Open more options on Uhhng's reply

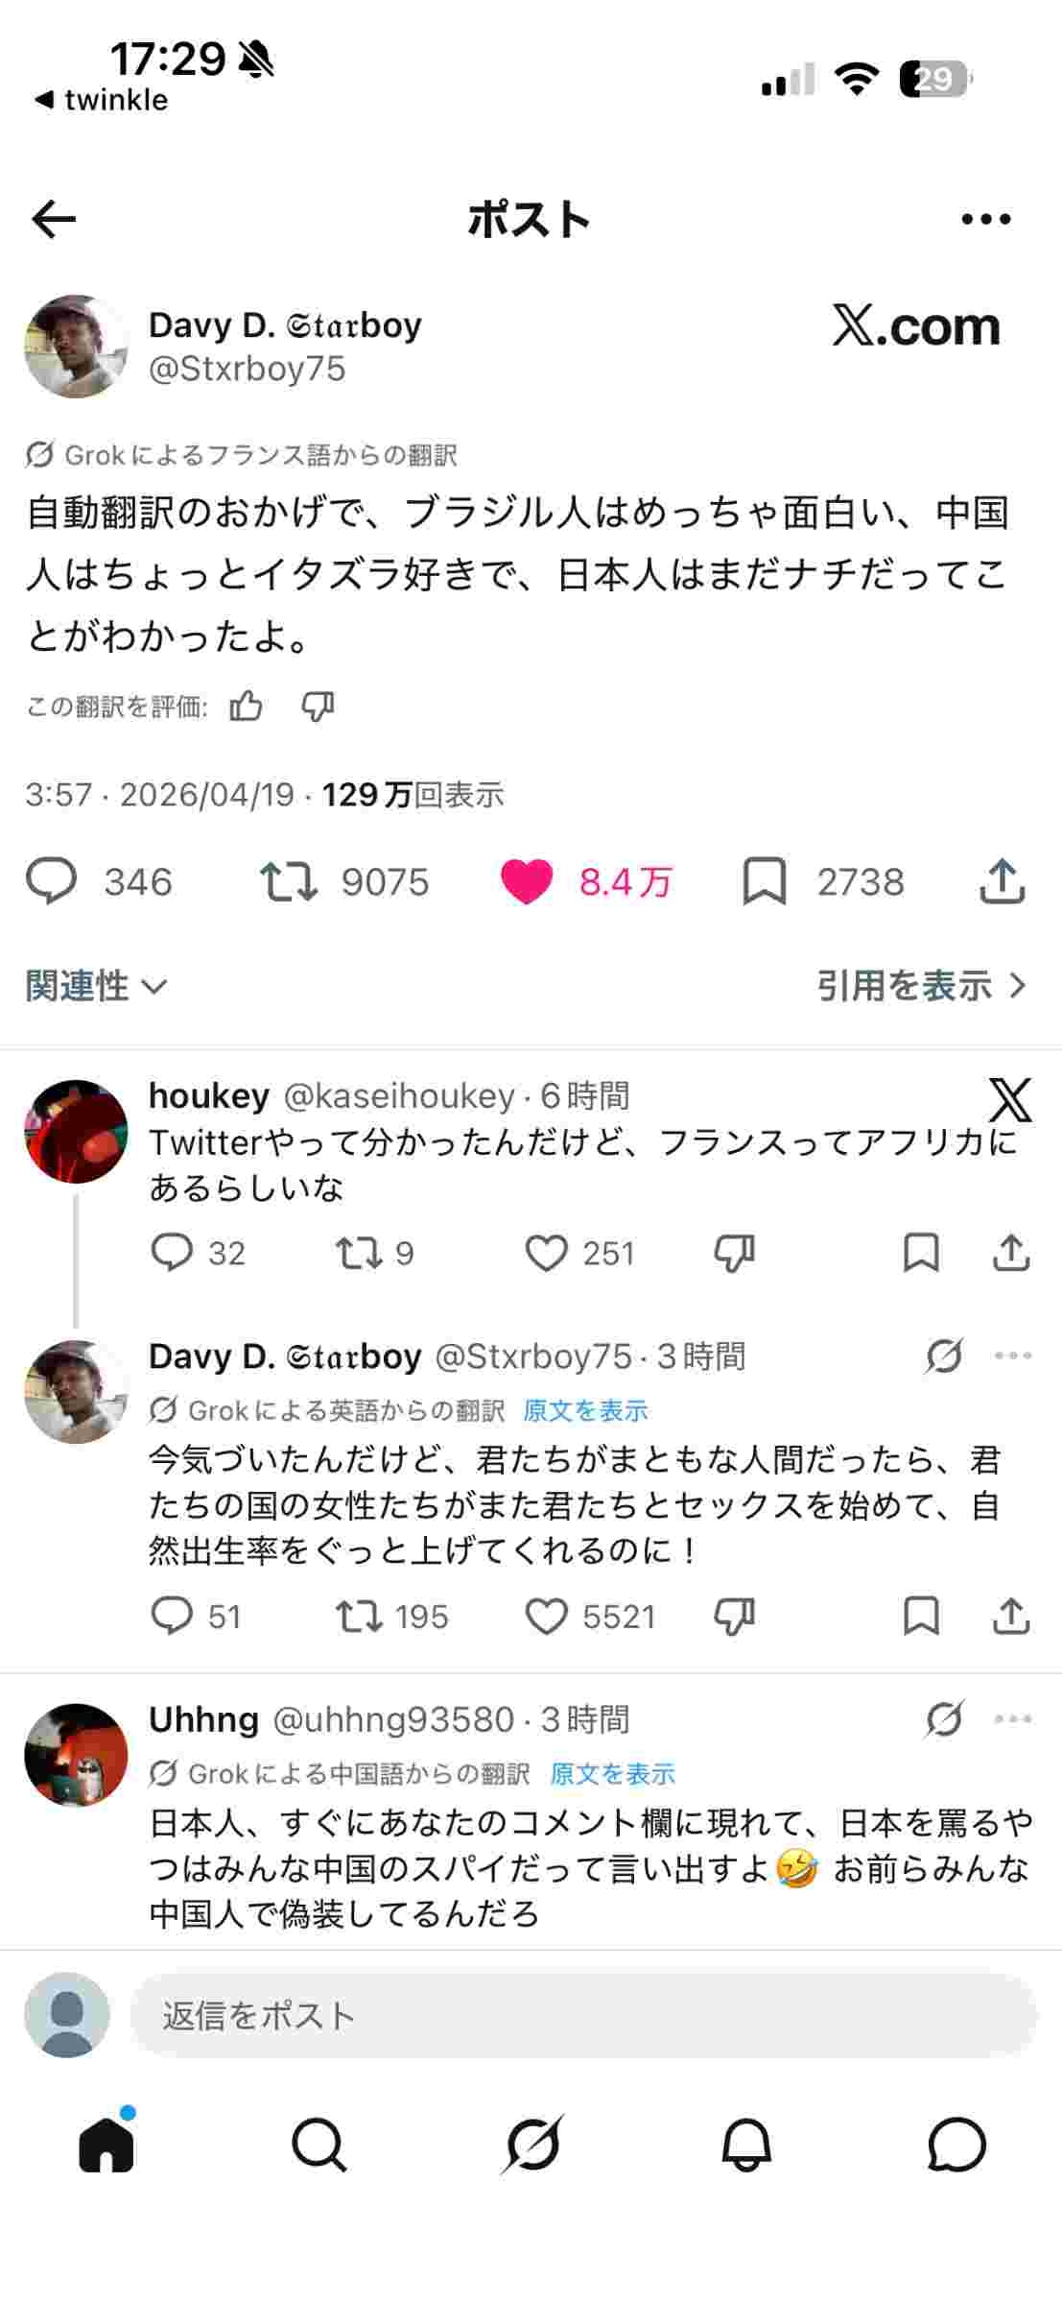[x=1012, y=1718]
